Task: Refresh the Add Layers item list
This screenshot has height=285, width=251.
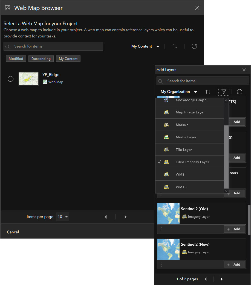Action: (x=240, y=92)
